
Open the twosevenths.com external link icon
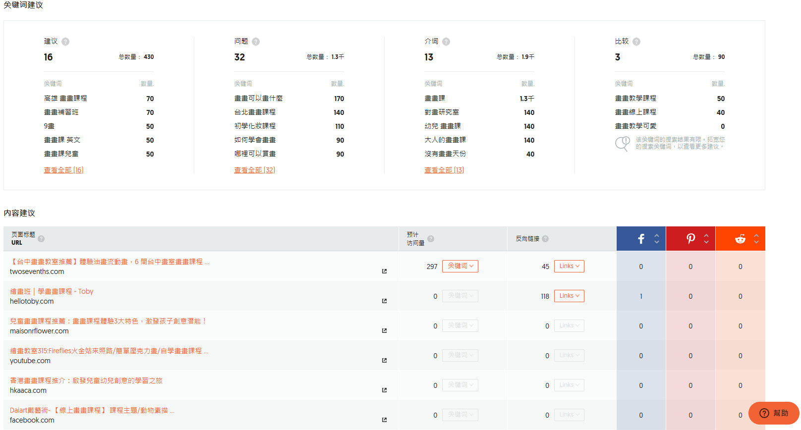tap(384, 271)
